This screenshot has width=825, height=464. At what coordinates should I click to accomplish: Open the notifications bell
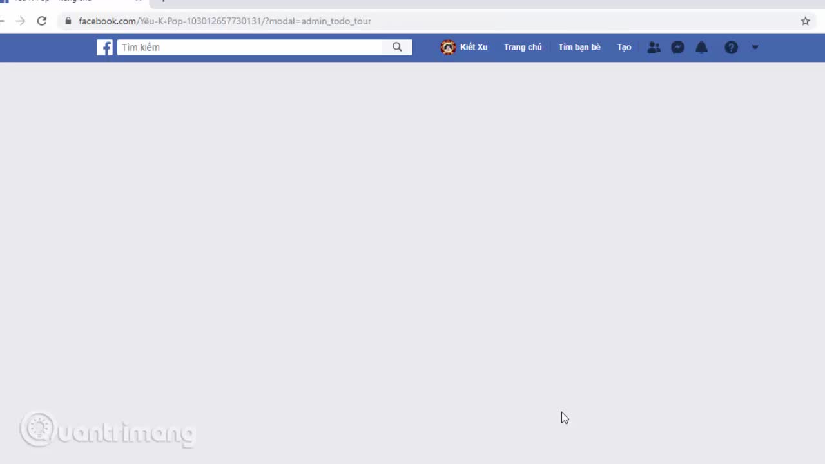coord(701,47)
